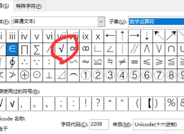Choose the approximately equal sign ≈
184x134 pixels.
[86, 62]
